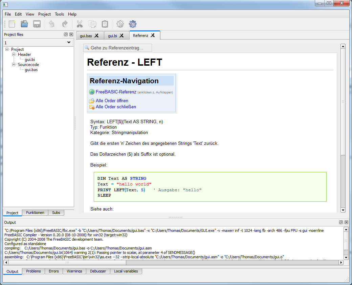The width and height of the screenshot is (352, 285).
Task: Open the Edit menu
Action: pyautogui.click(x=18, y=14)
